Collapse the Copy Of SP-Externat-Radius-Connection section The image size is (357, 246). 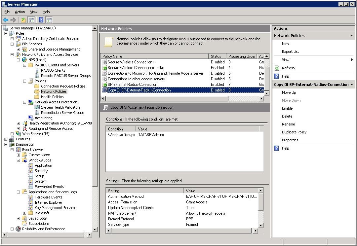351,85
